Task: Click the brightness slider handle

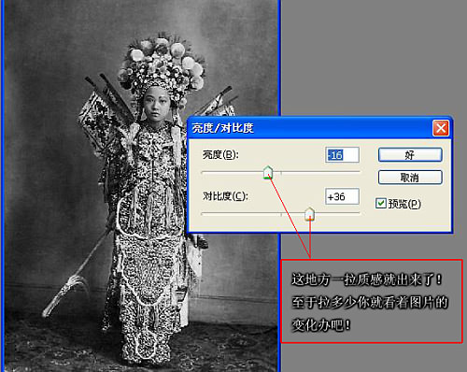Action: (x=268, y=173)
